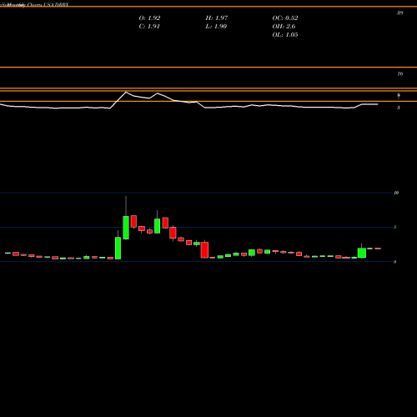Image resolution: width=417 pixels, height=417 pixels.
Task: Click the '5' label on candlestick price axis
Action: point(394,227)
